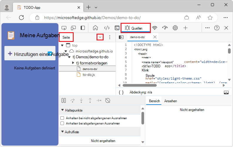Open the Elements tool code icon
The image size is (233, 147).
pos(107,28)
